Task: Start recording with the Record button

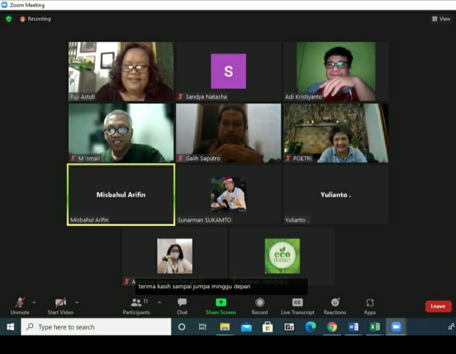Action: pos(260,306)
